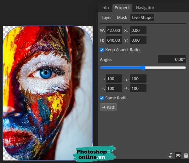
Task: Open the Navigator tab
Action: click(x=145, y=8)
